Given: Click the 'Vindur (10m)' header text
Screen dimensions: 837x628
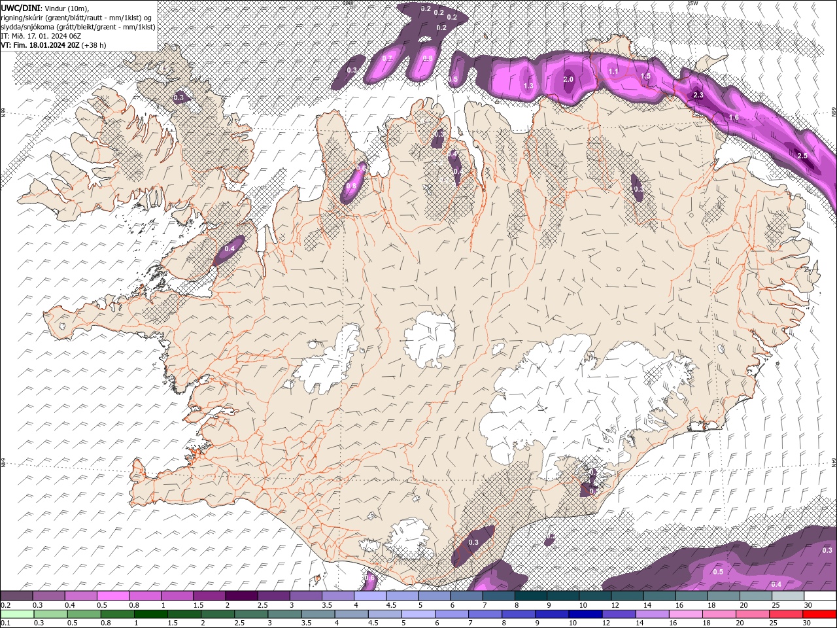Looking at the screenshot, I should pyautogui.click(x=66, y=8).
